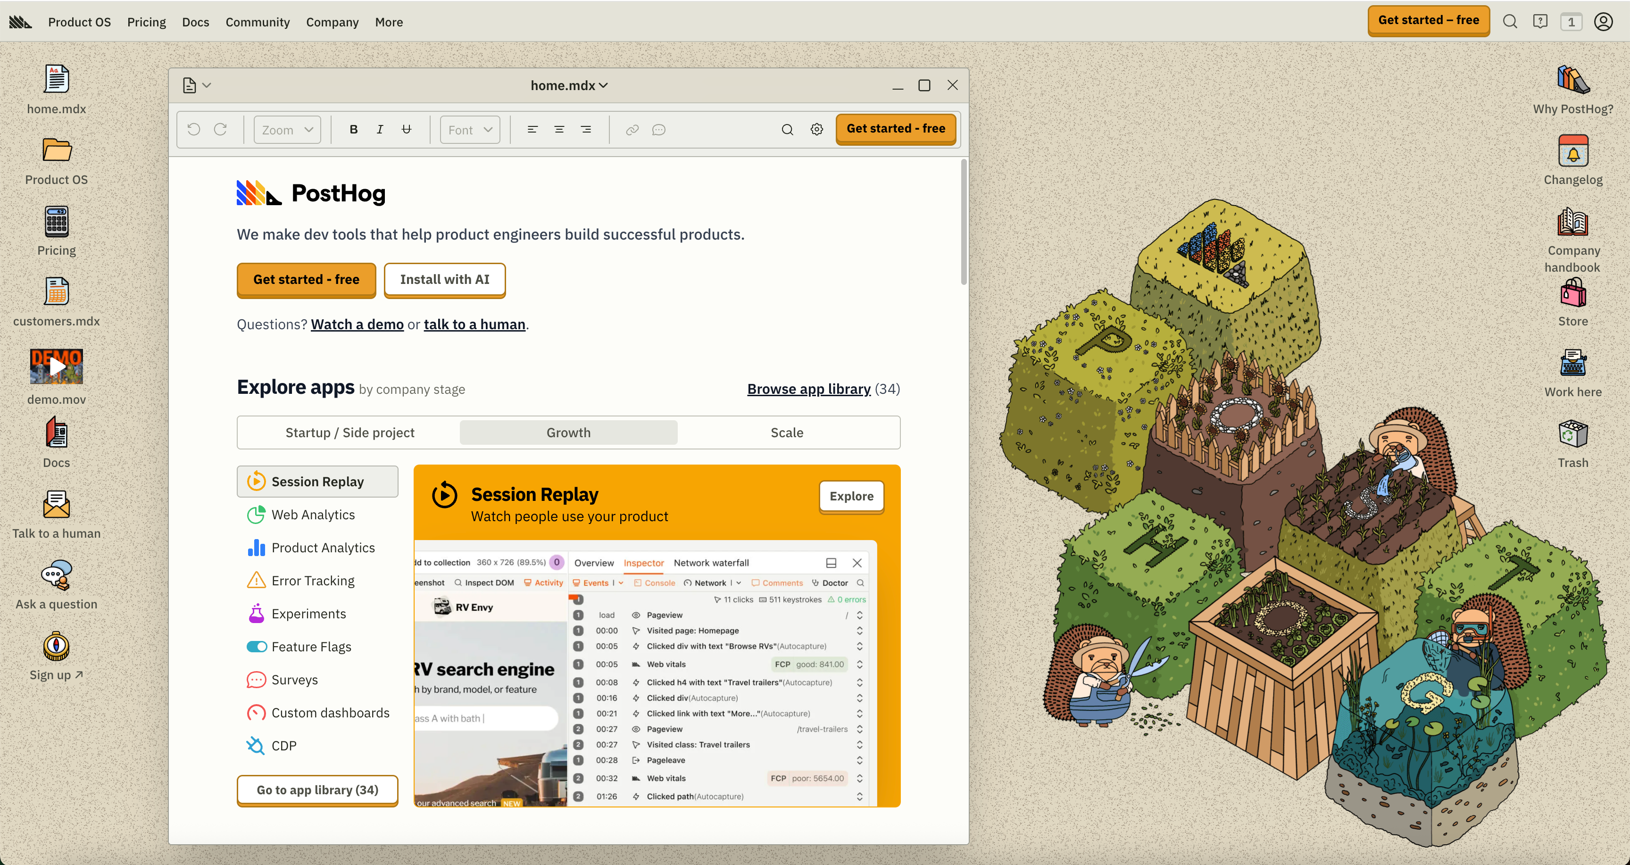This screenshot has width=1630, height=865.
Task: Select the Scale company stage
Action: pos(787,433)
